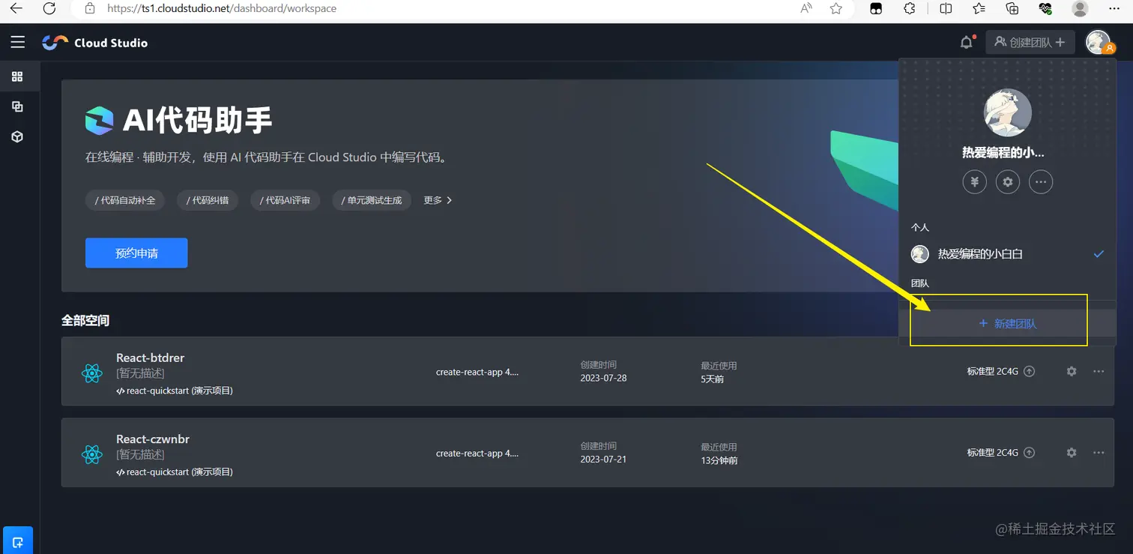Click the upgrade arrow for React-czwnbr's 标准型 2C4G
The height and width of the screenshot is (554, 1133).
point(1030,452)
